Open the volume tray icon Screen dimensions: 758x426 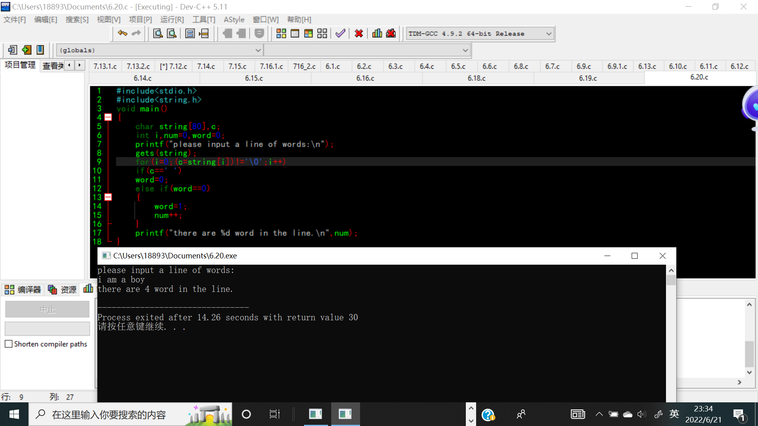pyautogui.click(x=642, y=414)
